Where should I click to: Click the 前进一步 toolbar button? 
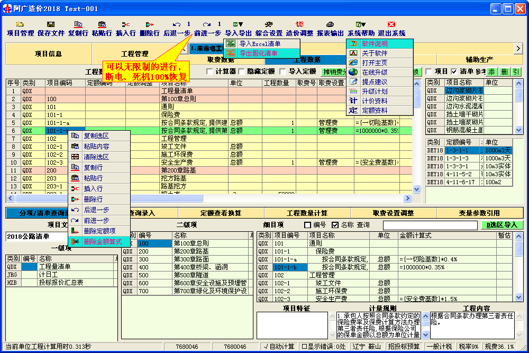207,29
